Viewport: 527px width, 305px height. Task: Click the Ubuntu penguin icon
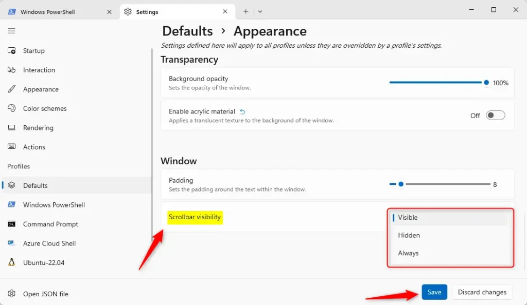pyautogui.click(x=11, y=262)
